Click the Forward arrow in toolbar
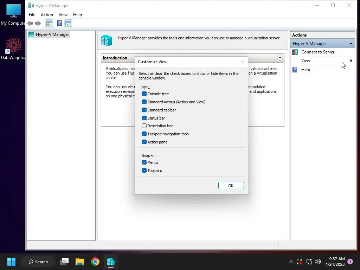 click(38, 23)
